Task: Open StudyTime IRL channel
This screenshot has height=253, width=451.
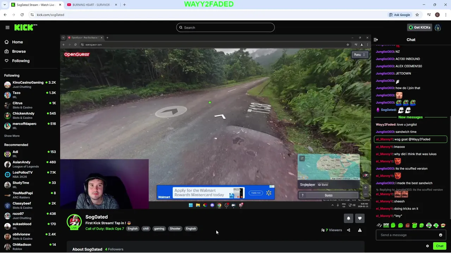Action: point(30,184)
